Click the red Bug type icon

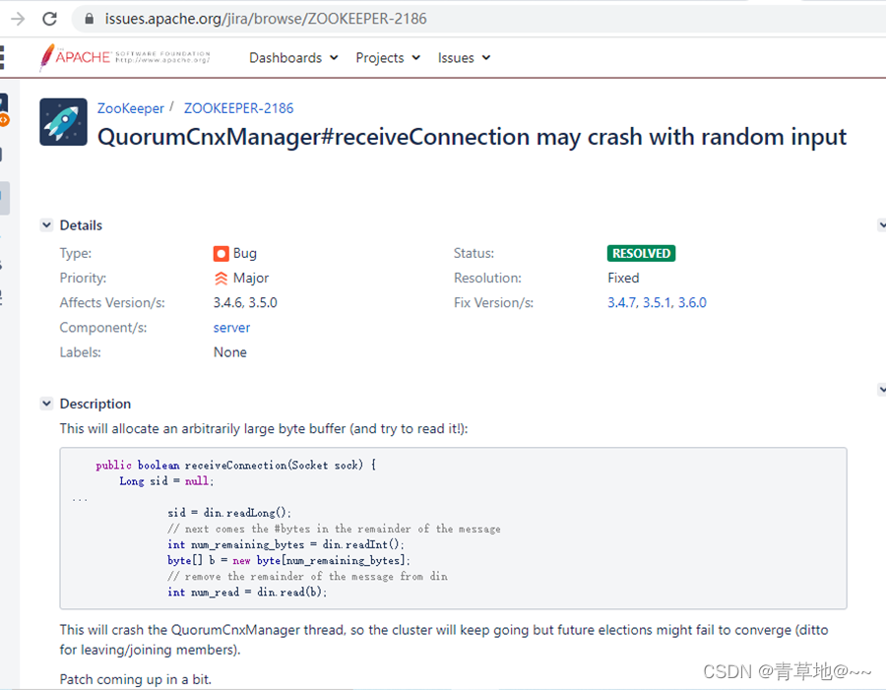pyautogui.click(x=221, y=254)
